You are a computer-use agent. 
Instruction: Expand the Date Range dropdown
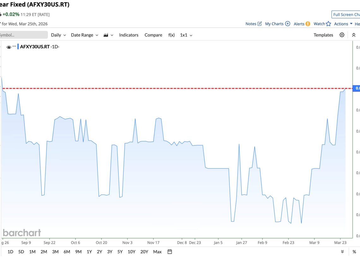(x=84, y=35)
